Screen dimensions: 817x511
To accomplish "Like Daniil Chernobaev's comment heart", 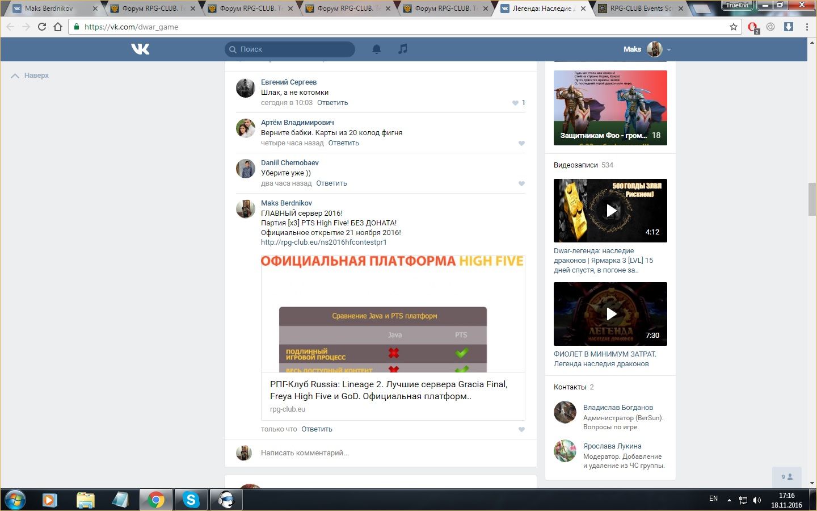I will click(x=521, y=183).
